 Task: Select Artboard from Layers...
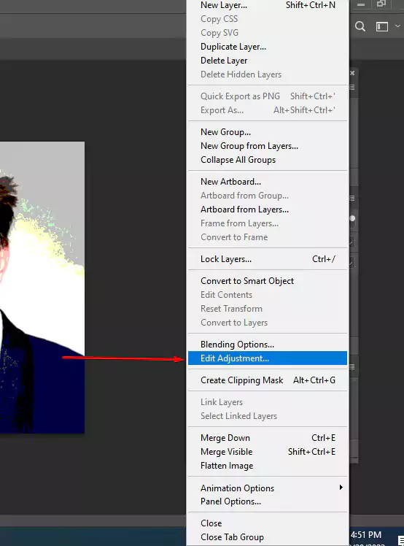tap(268, 209)
